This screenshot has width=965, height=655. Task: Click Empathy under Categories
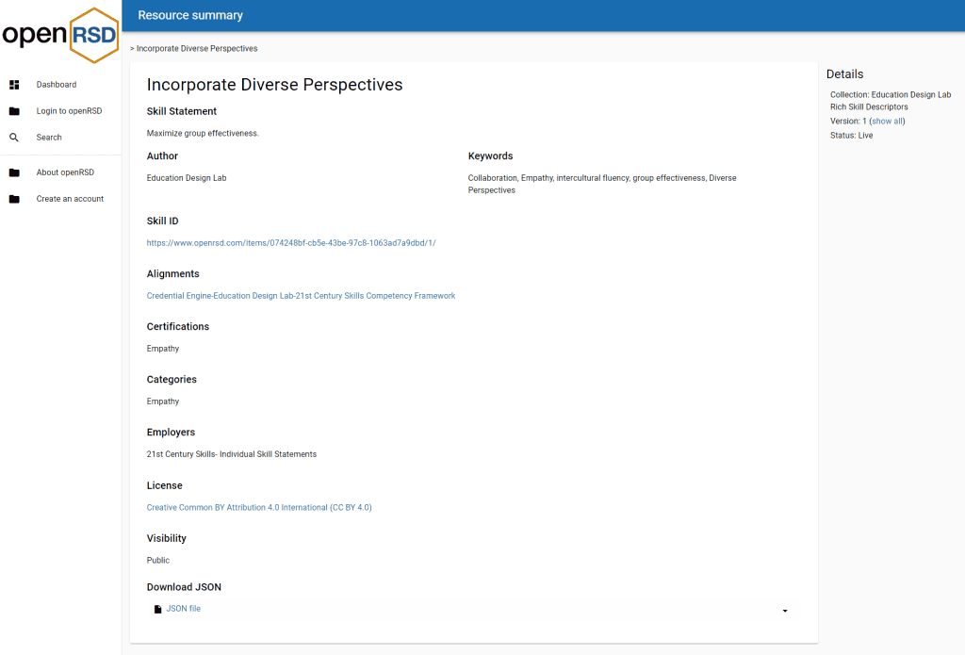pos(162,402)
